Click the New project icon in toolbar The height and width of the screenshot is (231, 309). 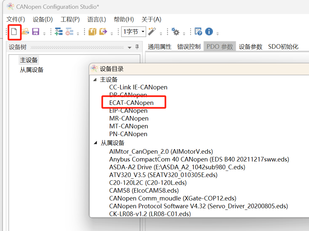(14, 32)
